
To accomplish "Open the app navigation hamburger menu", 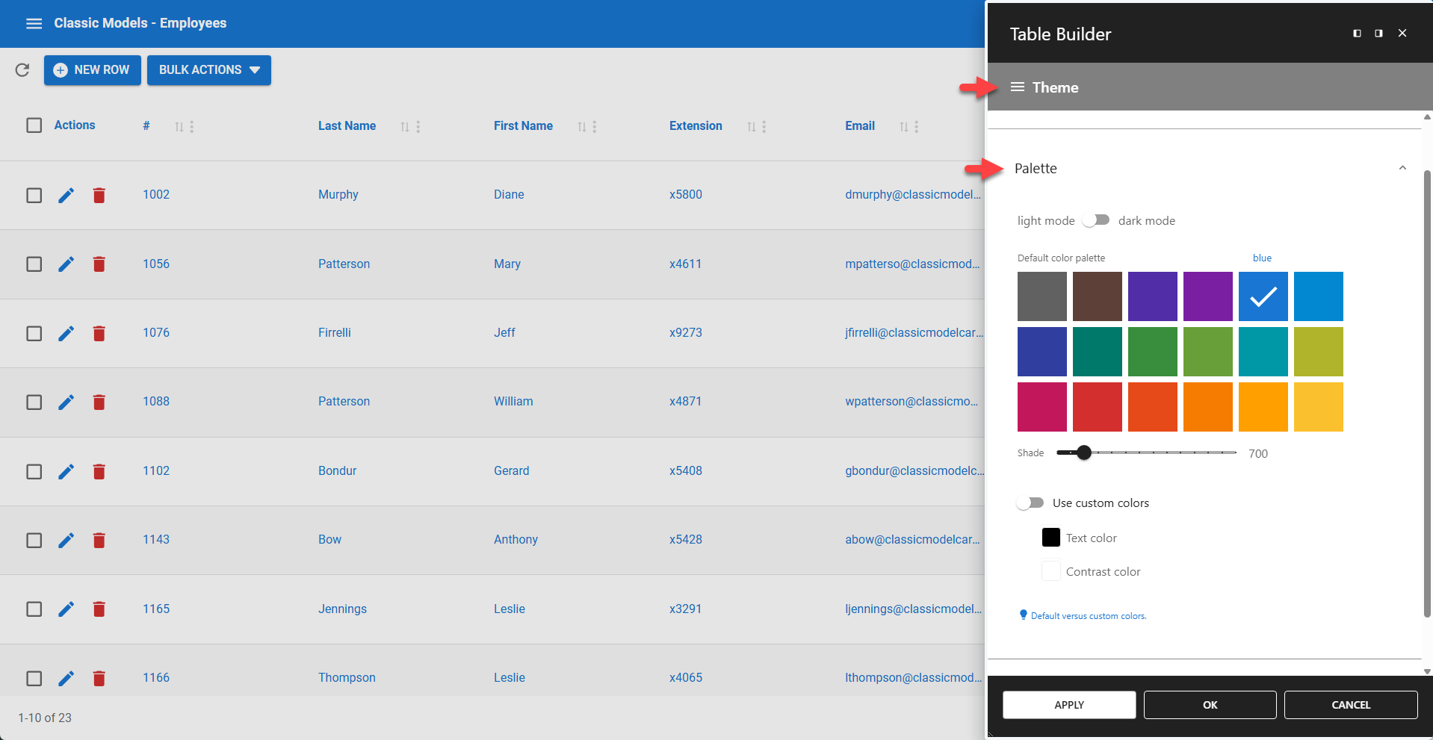I will tap(34, 23).
